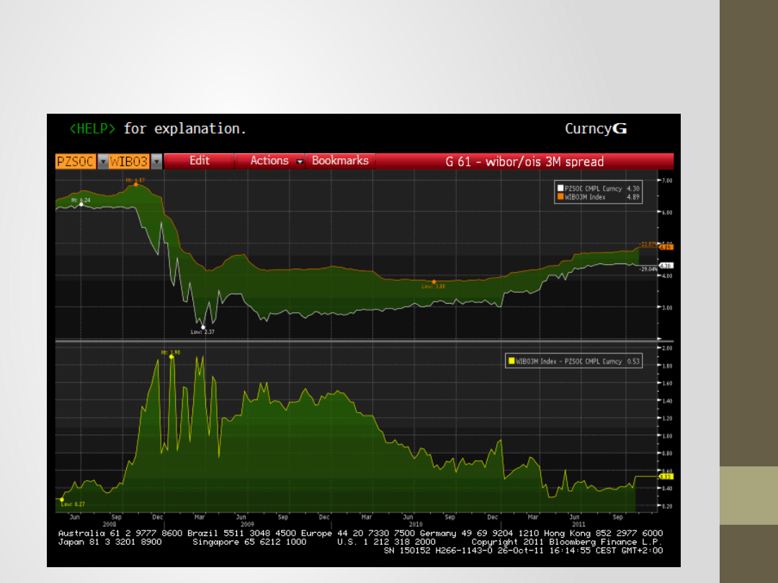Click the yellow 0.53 last-value axis tag
Viewport: 778px width, 583px height.
[666, 476]
